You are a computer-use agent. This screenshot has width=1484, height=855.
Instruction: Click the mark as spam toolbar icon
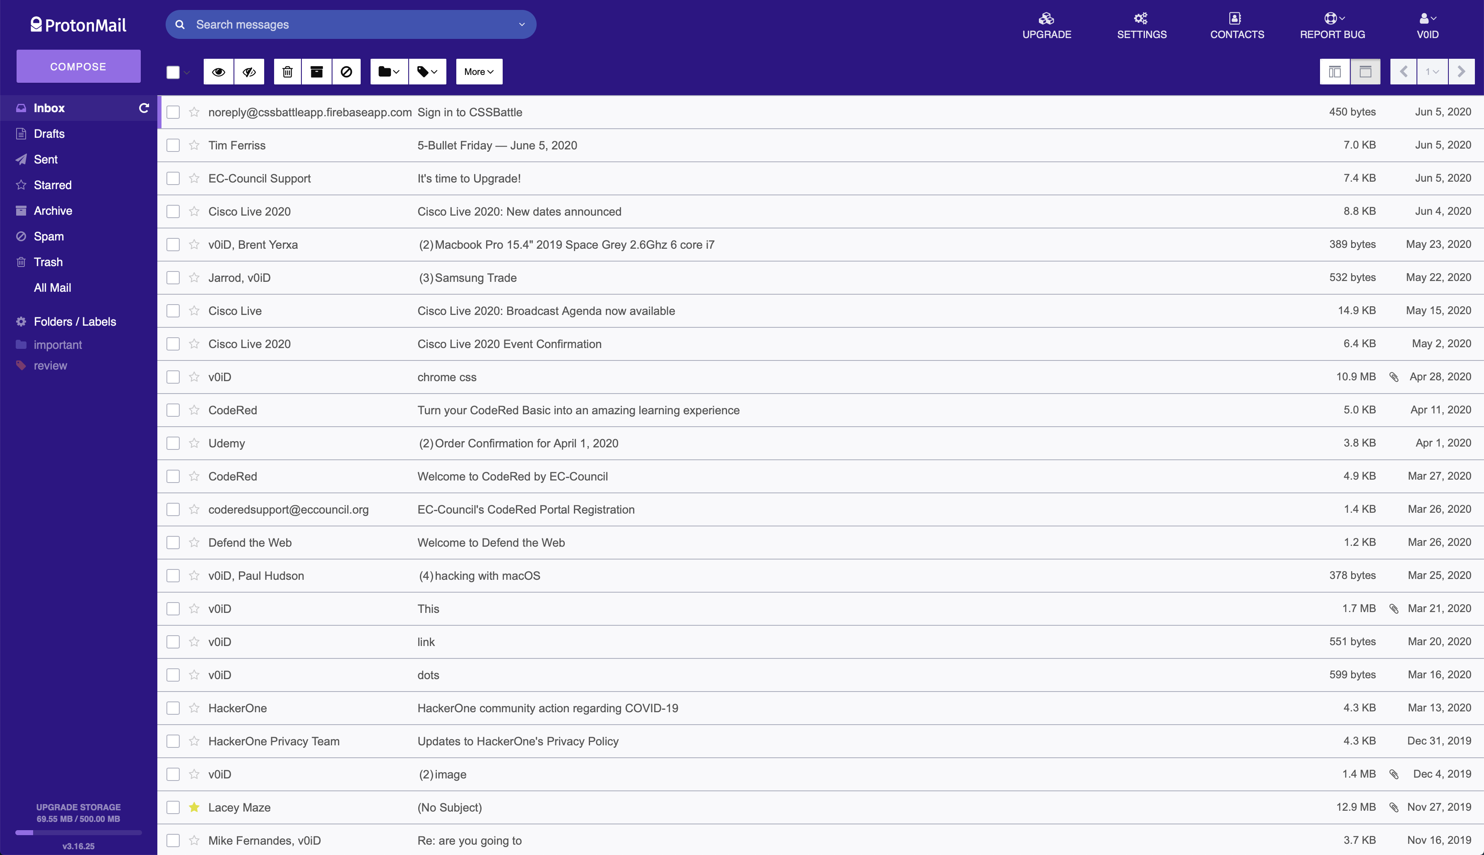[347, 72]
